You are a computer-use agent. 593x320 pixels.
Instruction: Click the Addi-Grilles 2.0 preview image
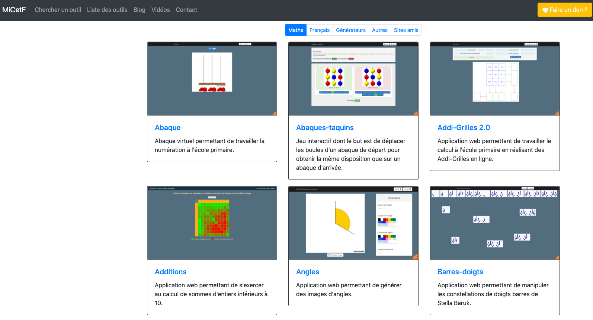[494, 79]
